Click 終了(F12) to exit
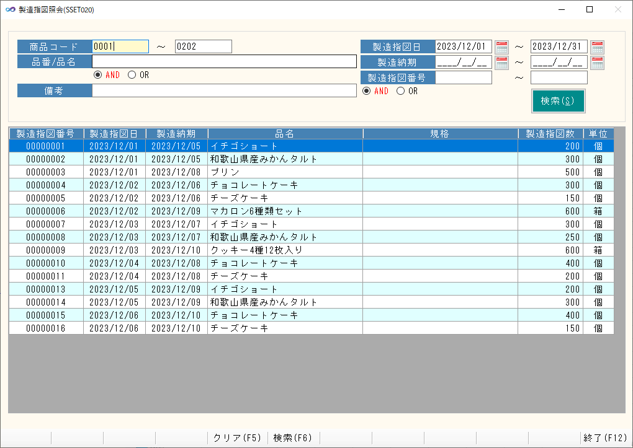This screenshot has width=633, height=448. (605, 437)
